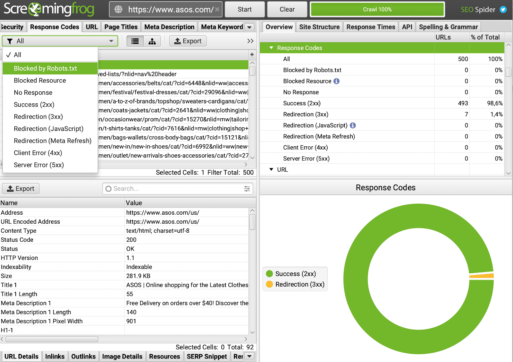The height and width of the screenshot is (362, 513).
Task: Switch to the Meta Description tab
Action: pyautogui.click(x=169, y=27)
